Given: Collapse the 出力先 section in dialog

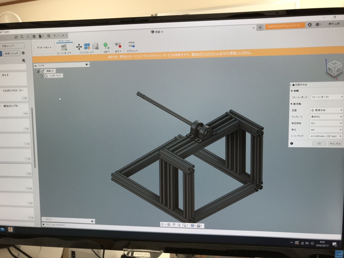Looking at the screenshot, I should click(x=291, y=104).
